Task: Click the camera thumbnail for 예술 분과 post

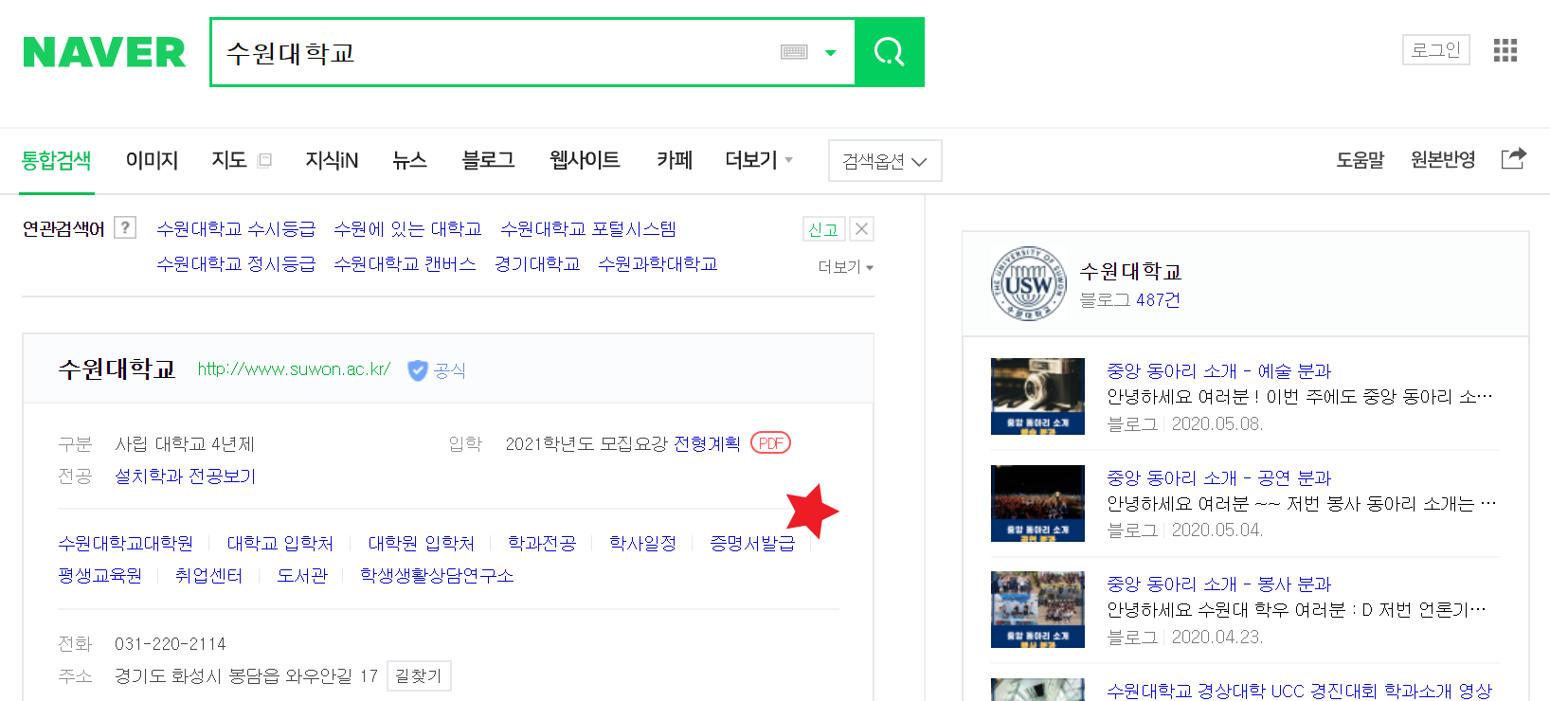Action: pos(1037,396)
